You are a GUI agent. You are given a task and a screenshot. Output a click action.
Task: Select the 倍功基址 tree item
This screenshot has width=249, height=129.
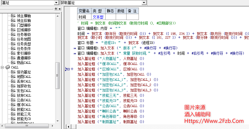tap(24, 72)
